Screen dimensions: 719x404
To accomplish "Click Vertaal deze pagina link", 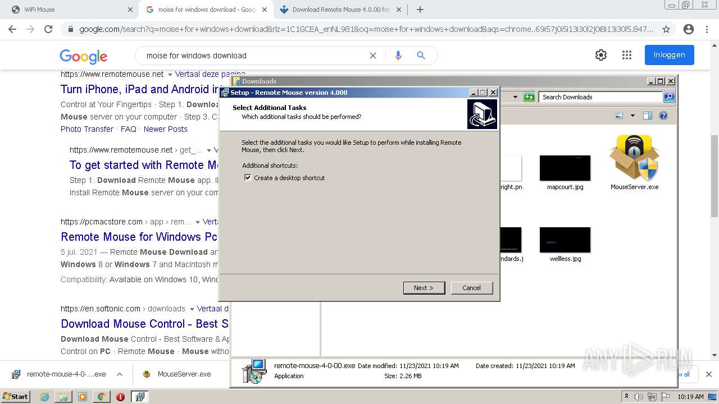I will point(210,74).
